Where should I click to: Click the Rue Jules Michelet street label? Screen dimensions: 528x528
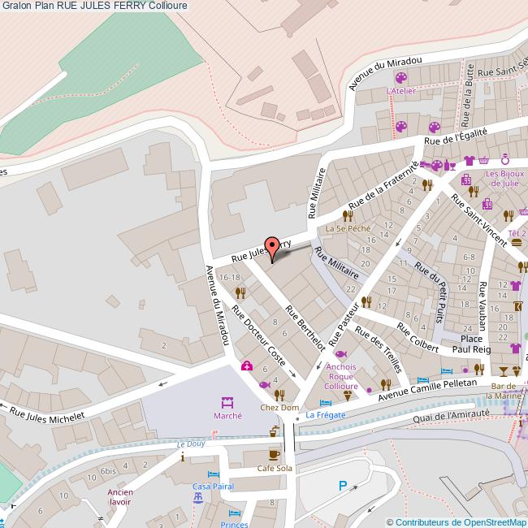point(47,413)
